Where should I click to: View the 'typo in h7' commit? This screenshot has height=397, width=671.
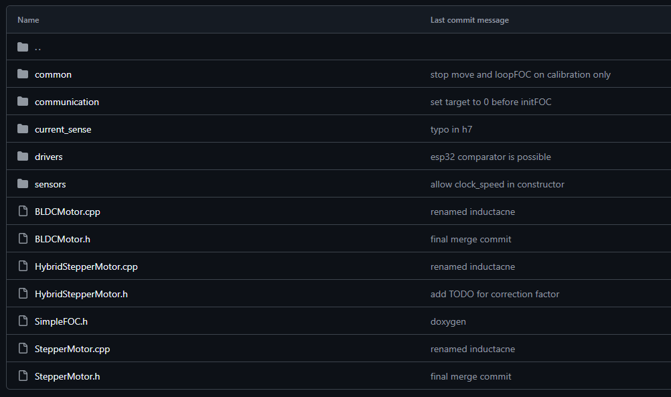tap(451, 129)
